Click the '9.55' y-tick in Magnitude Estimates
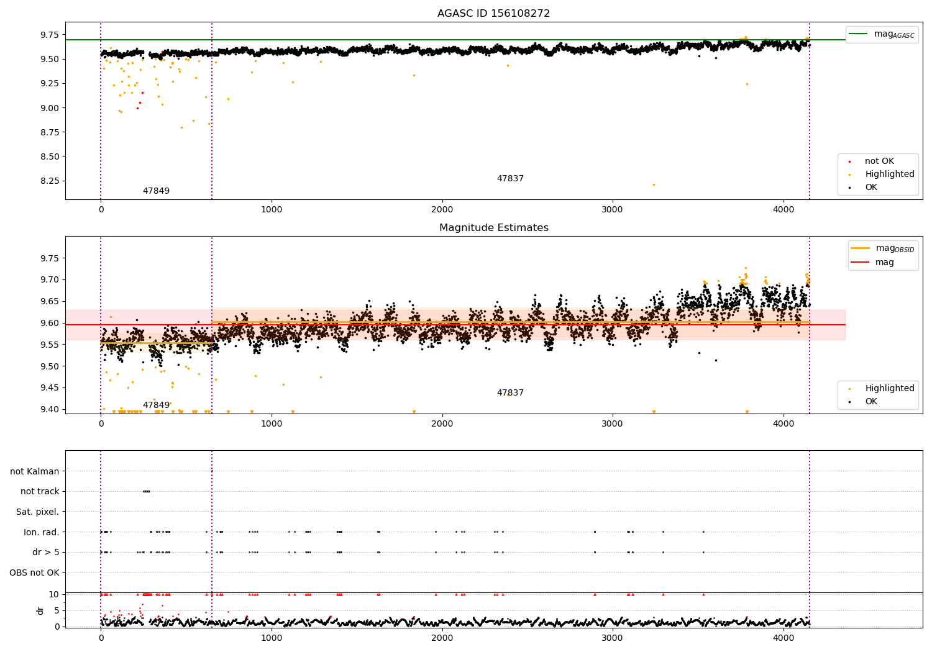The width and height of the screenshot is (932, 652). pos(49,345)
